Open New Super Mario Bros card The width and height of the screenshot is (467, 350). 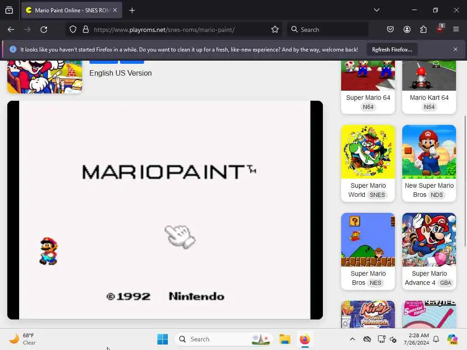(x=429, y=163)
